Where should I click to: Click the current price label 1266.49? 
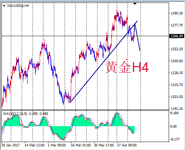(177, 36)
